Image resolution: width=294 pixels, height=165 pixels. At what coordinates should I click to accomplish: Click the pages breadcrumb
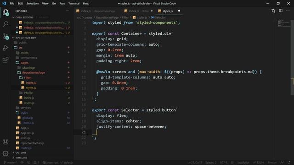[x=88, y=17]
